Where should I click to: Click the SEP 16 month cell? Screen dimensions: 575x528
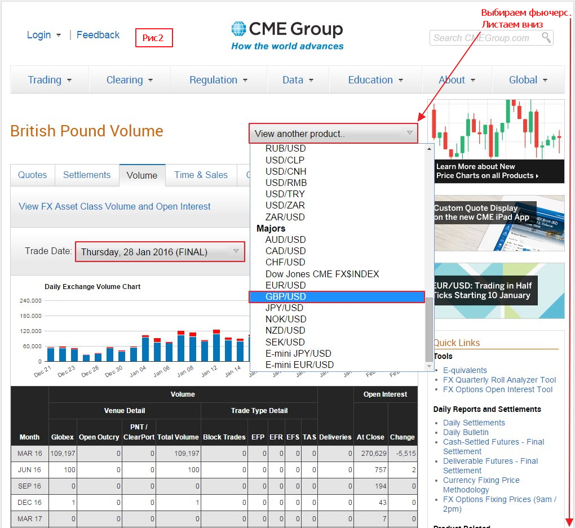(30, 486)
